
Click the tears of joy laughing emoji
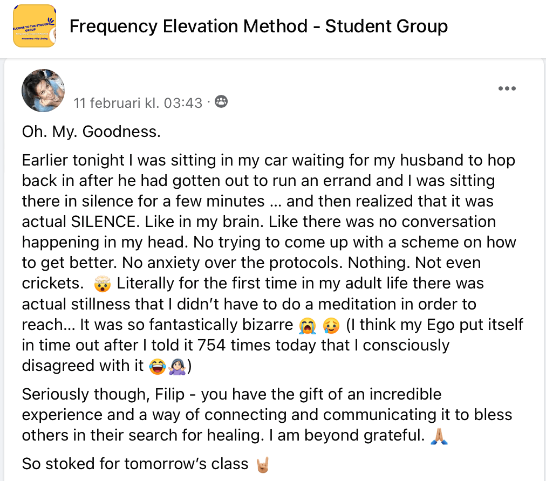point(158,367)
